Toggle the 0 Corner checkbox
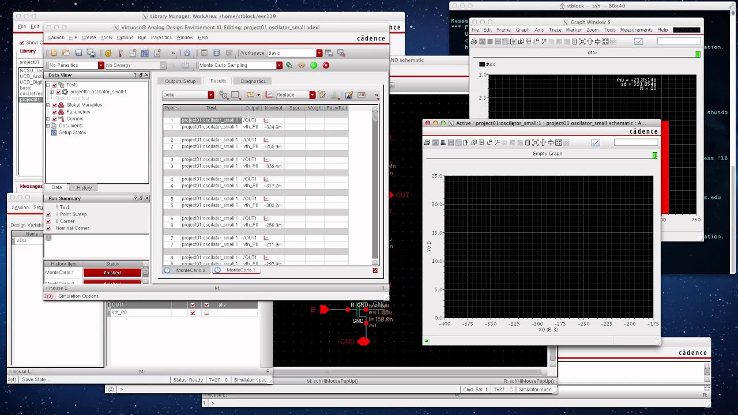738x415 pixels. 48,221
